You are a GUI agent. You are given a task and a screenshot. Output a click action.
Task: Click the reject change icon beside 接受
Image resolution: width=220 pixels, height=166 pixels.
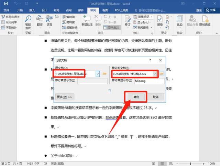[x=167, y=17]
